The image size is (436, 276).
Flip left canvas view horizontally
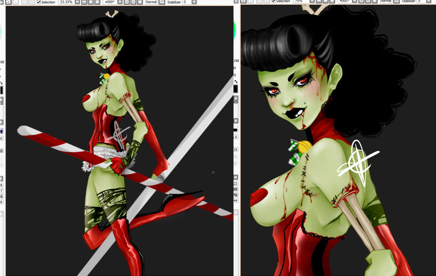pos(162,2)
